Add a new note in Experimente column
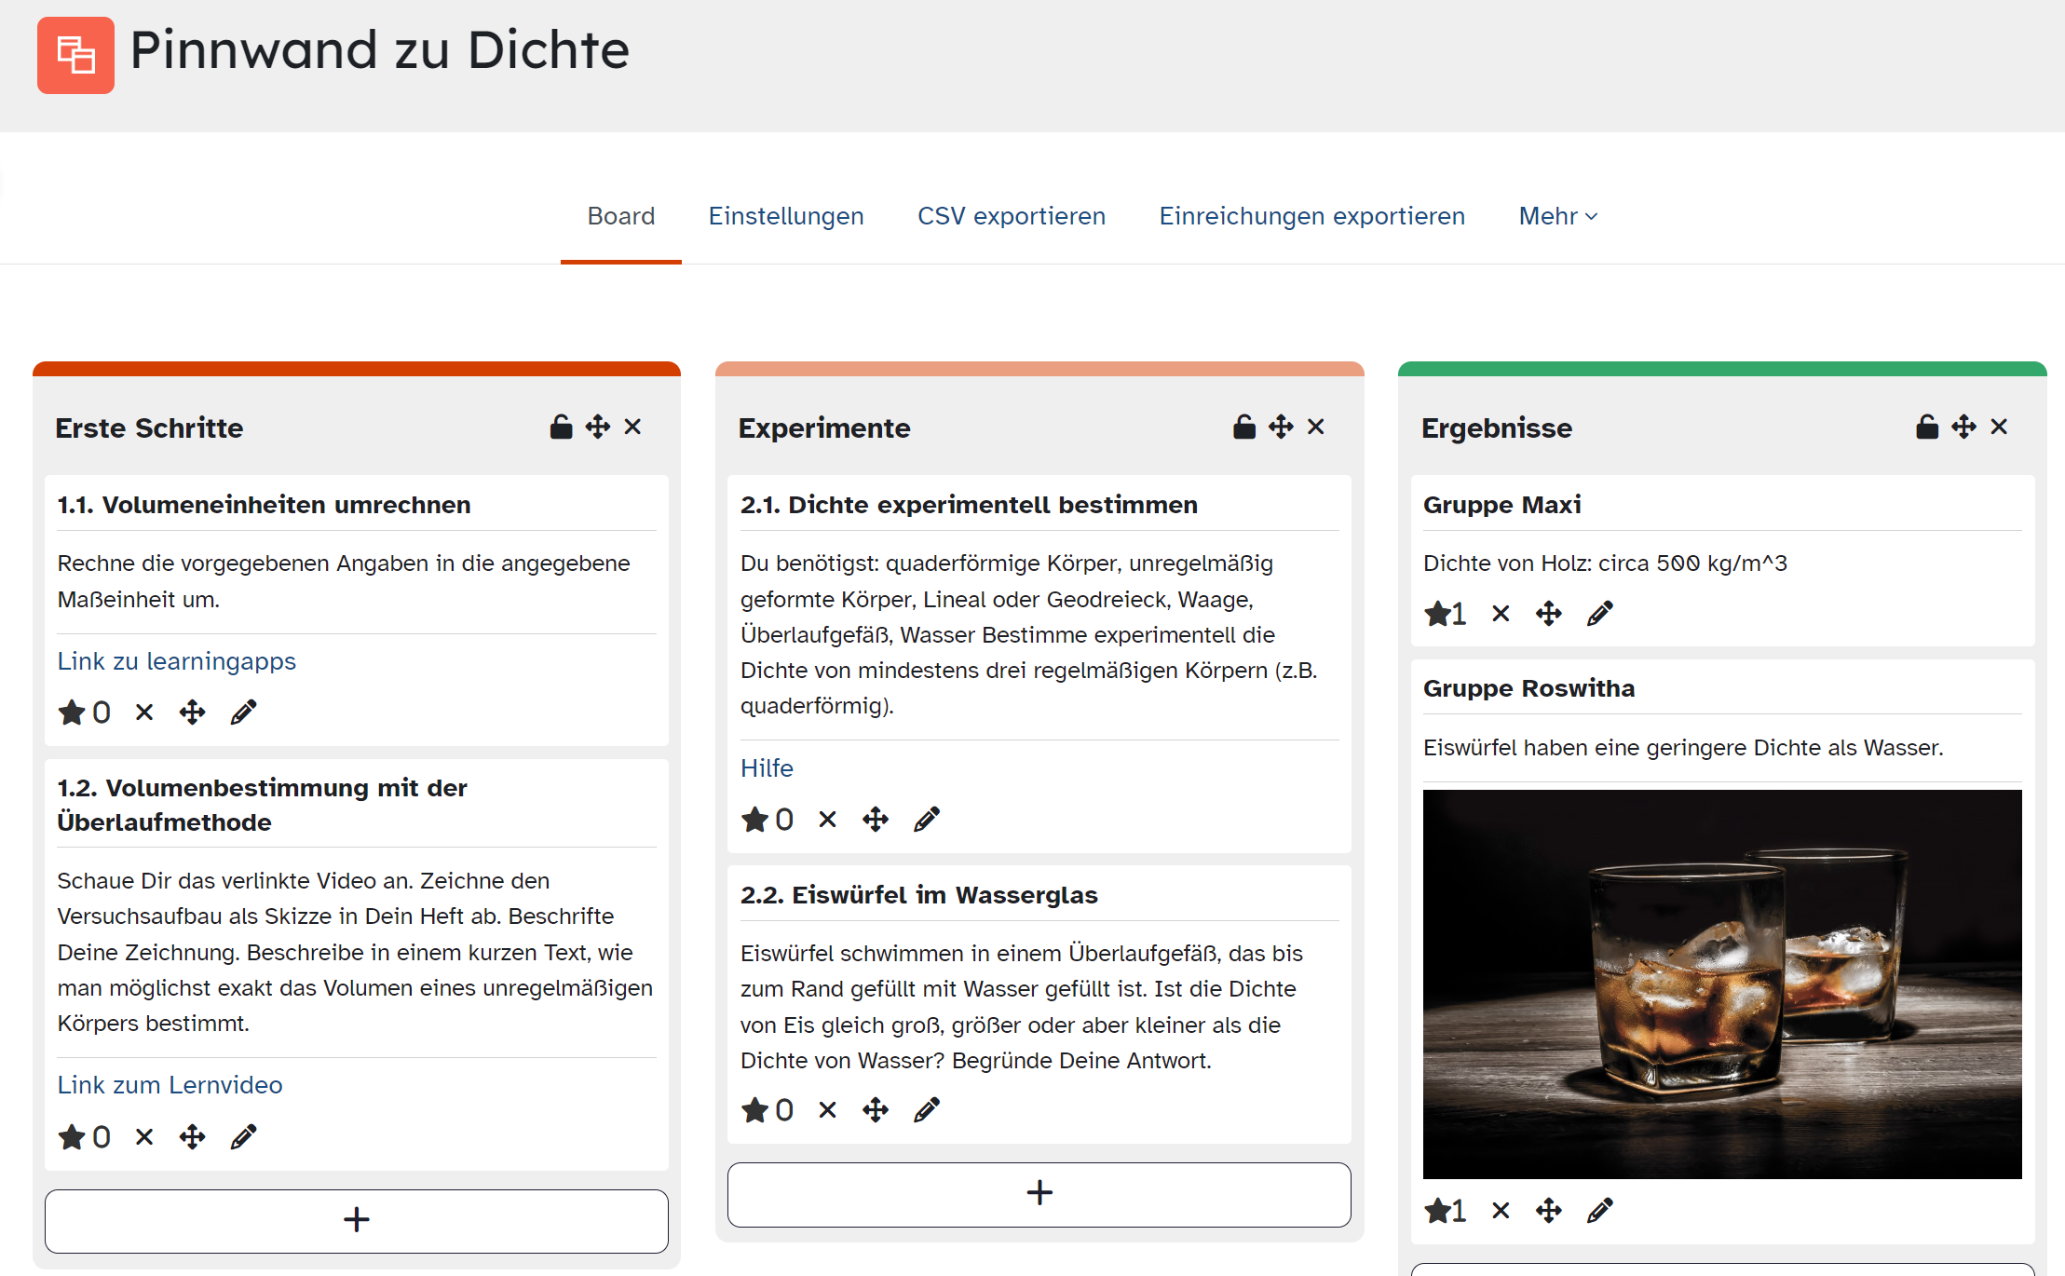 coord(1039,1194)
